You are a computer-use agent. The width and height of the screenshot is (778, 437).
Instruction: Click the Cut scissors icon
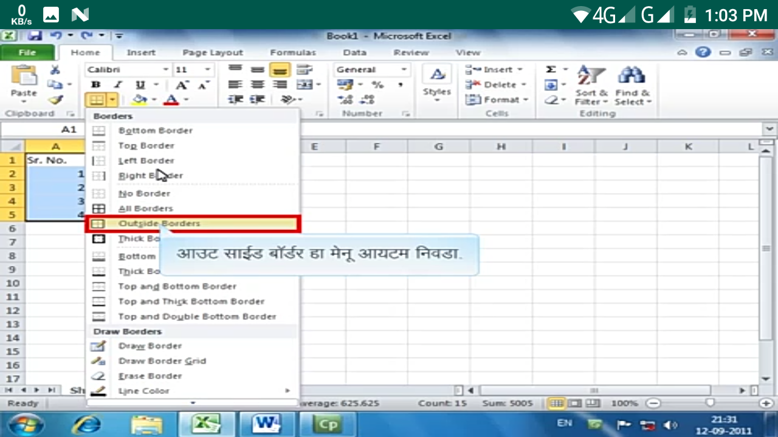tap(55, 70)
